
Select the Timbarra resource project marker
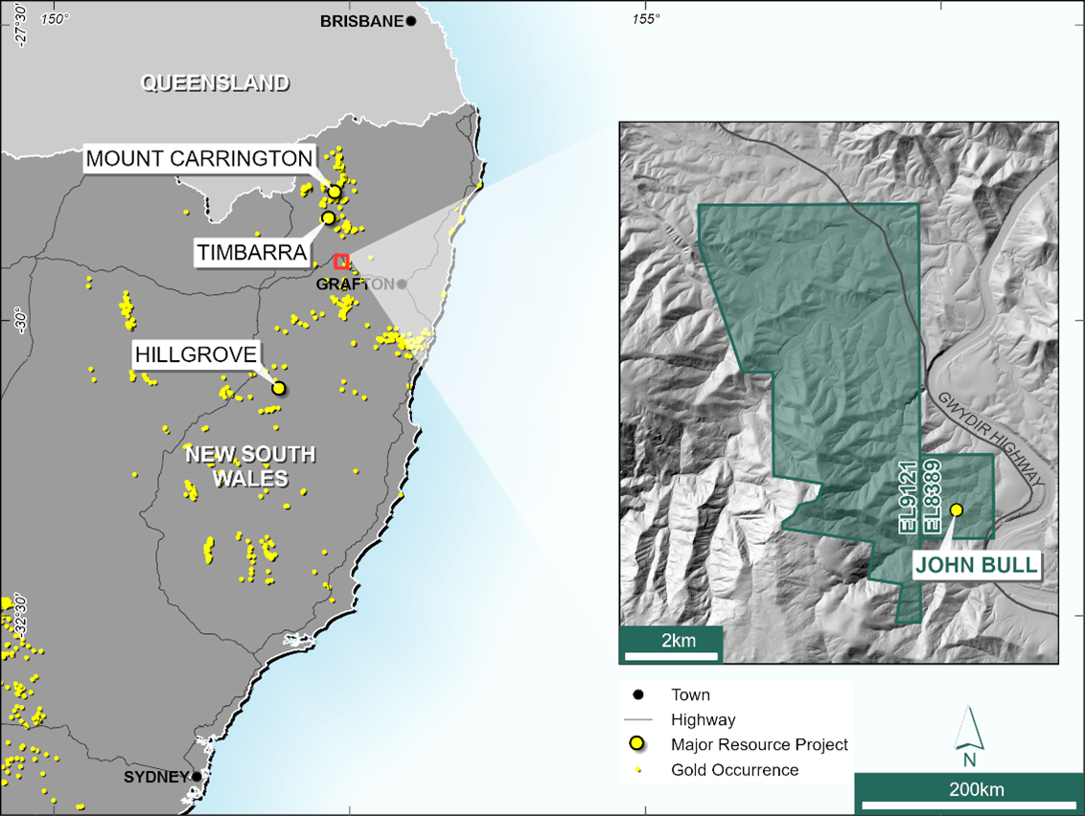point(329,218)
